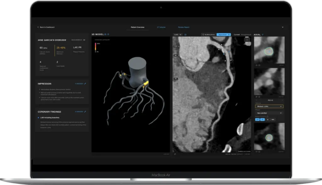
Task: Open the second axial thumbnail
Action: click(x=269, y=82)
